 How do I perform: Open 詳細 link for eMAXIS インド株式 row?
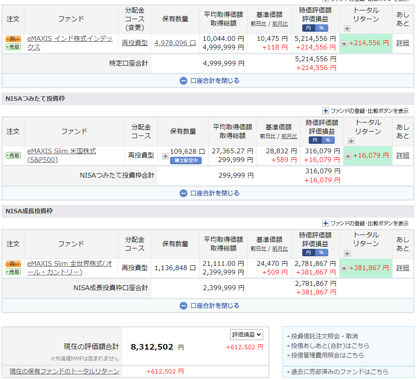coord(403,43)
